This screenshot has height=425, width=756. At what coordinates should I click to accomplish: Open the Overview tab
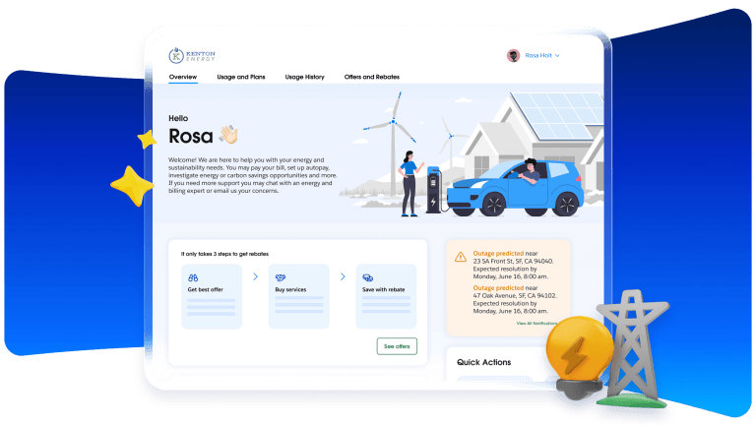(183, 77)
